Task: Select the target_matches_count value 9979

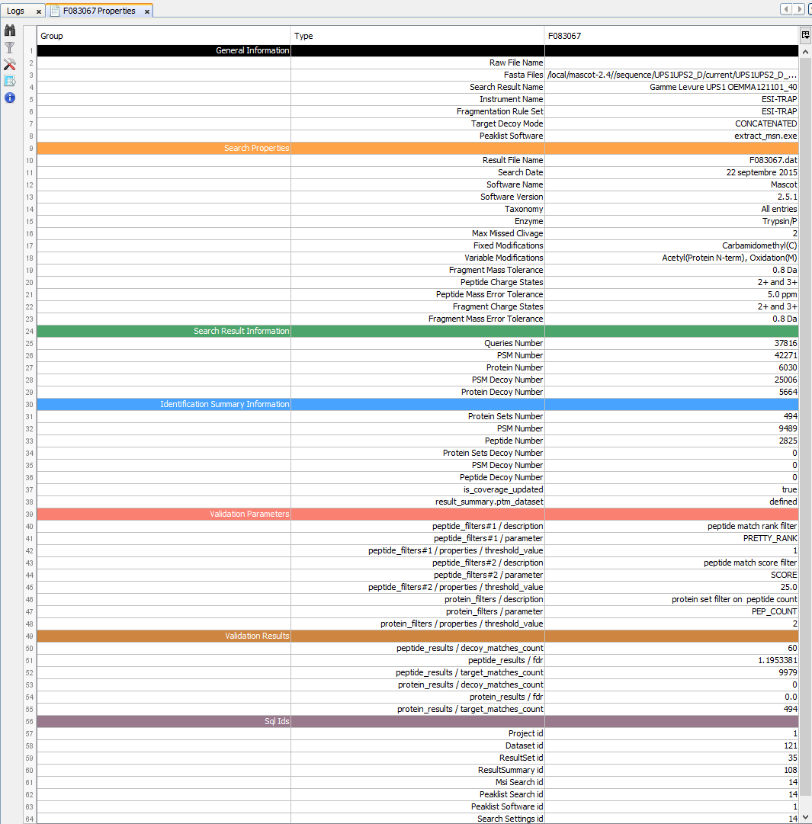Action: tap(672, 672)
